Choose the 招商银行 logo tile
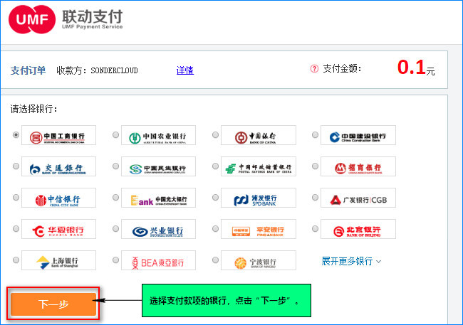Viewport: 463px width, 325px height. point(358,166)
